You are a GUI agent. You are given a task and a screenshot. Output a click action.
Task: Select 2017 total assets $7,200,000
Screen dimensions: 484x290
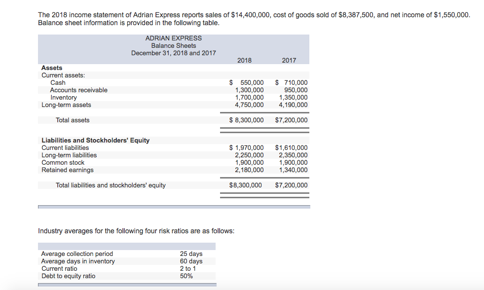(x=292, y=120)
